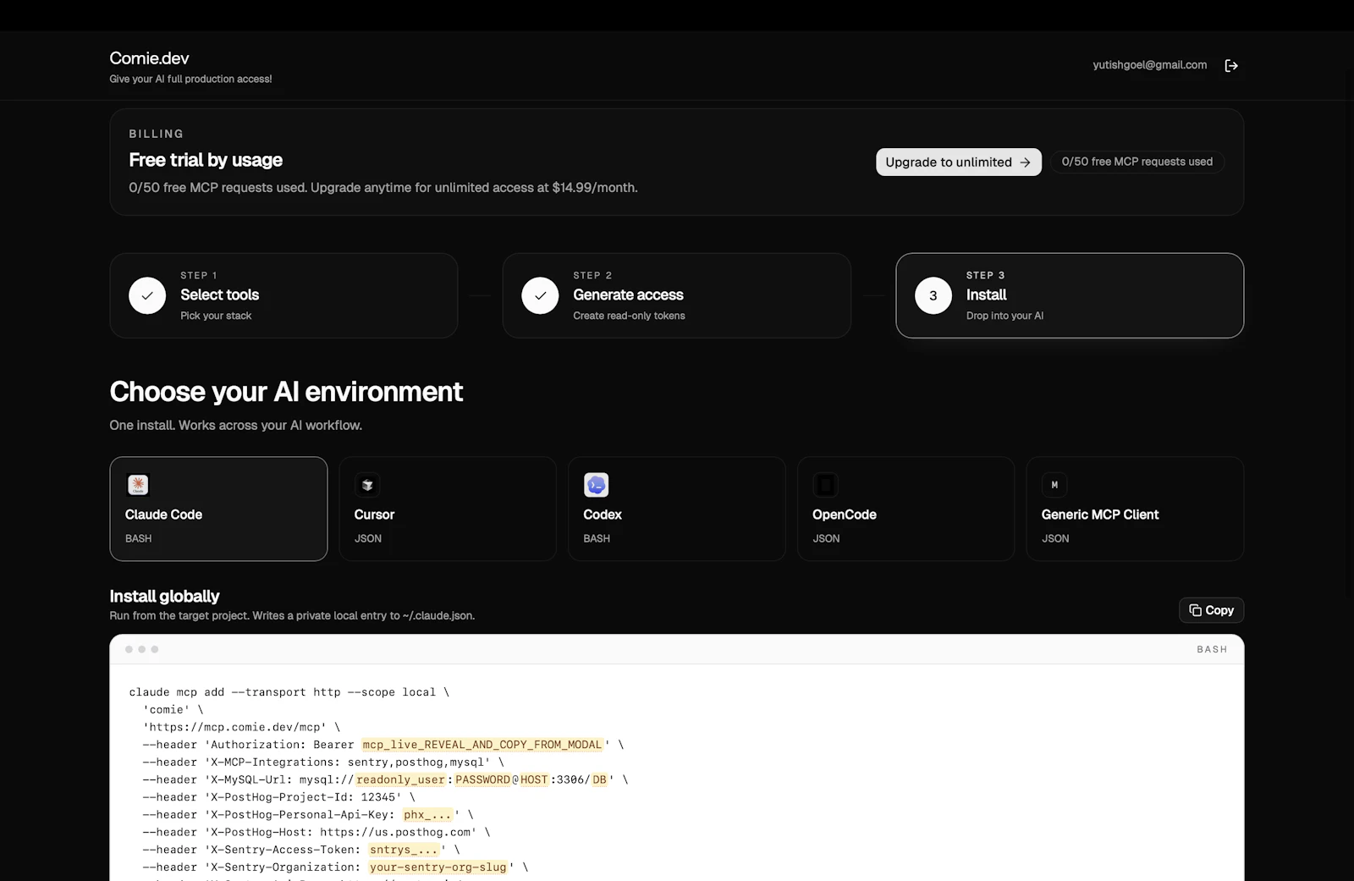Select the Generic MCP Client card

pyautogui.click(x=1135, y=509)
